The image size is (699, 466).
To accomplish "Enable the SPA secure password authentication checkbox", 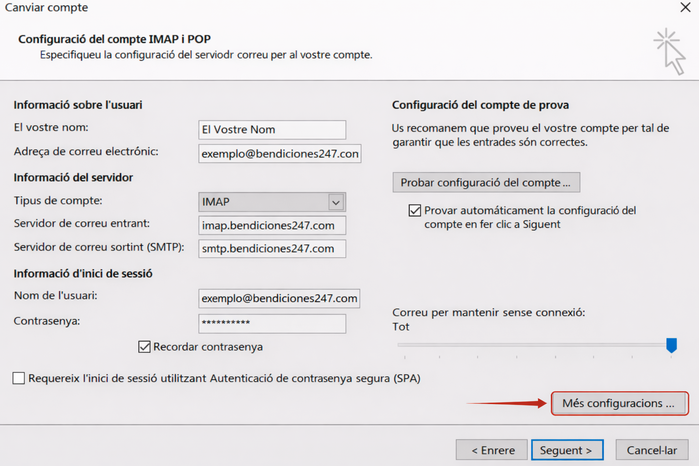I will click(x=19, y=378).
